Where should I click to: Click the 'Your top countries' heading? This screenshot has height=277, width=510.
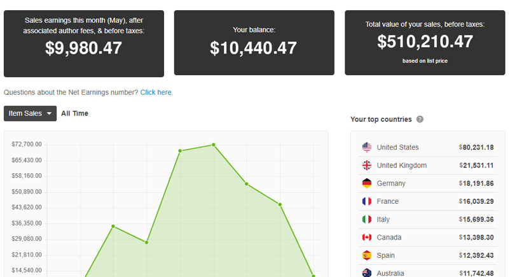pos(381,119)
